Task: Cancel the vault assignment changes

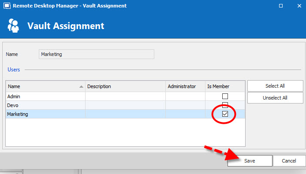Action: pos(289,161)
